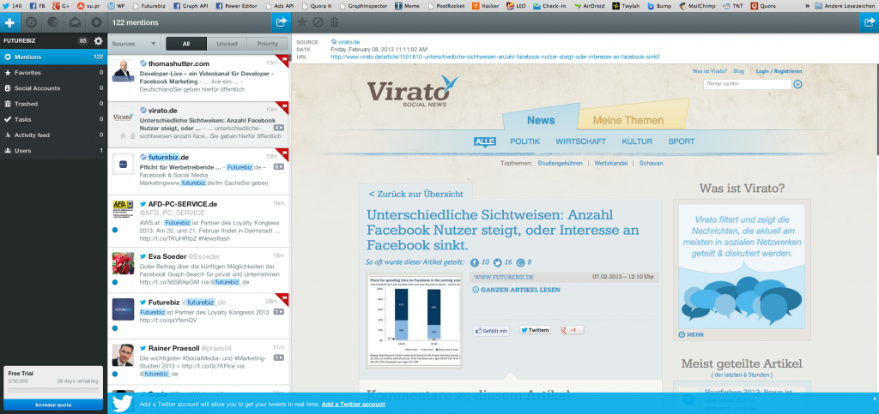Switch to the News tab on Virato

(x=541, y=120)
